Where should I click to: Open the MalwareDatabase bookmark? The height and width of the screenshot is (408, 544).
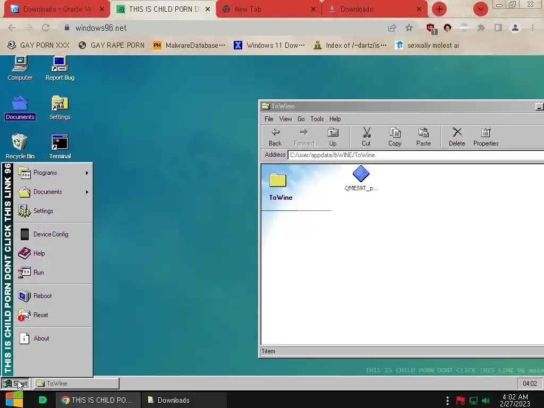click(x=189, y=46)
